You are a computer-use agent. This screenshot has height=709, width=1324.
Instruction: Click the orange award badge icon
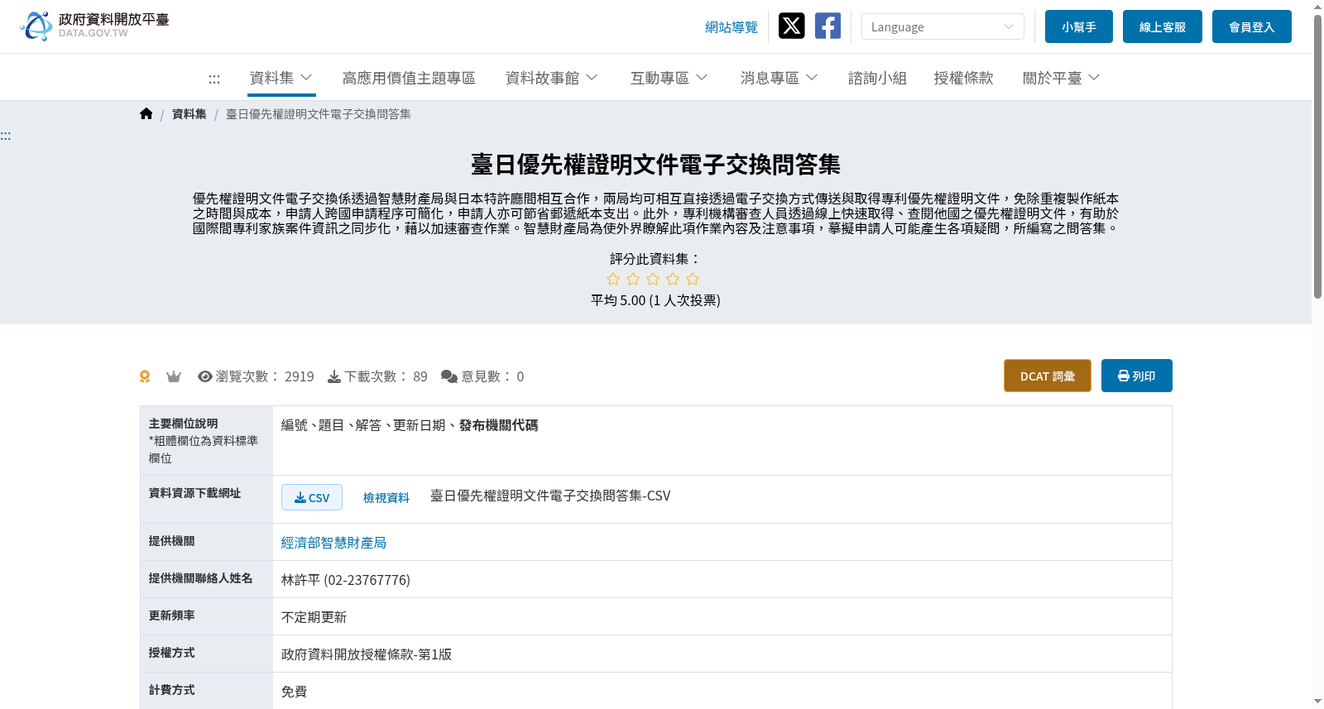click(x=145, y=376)
